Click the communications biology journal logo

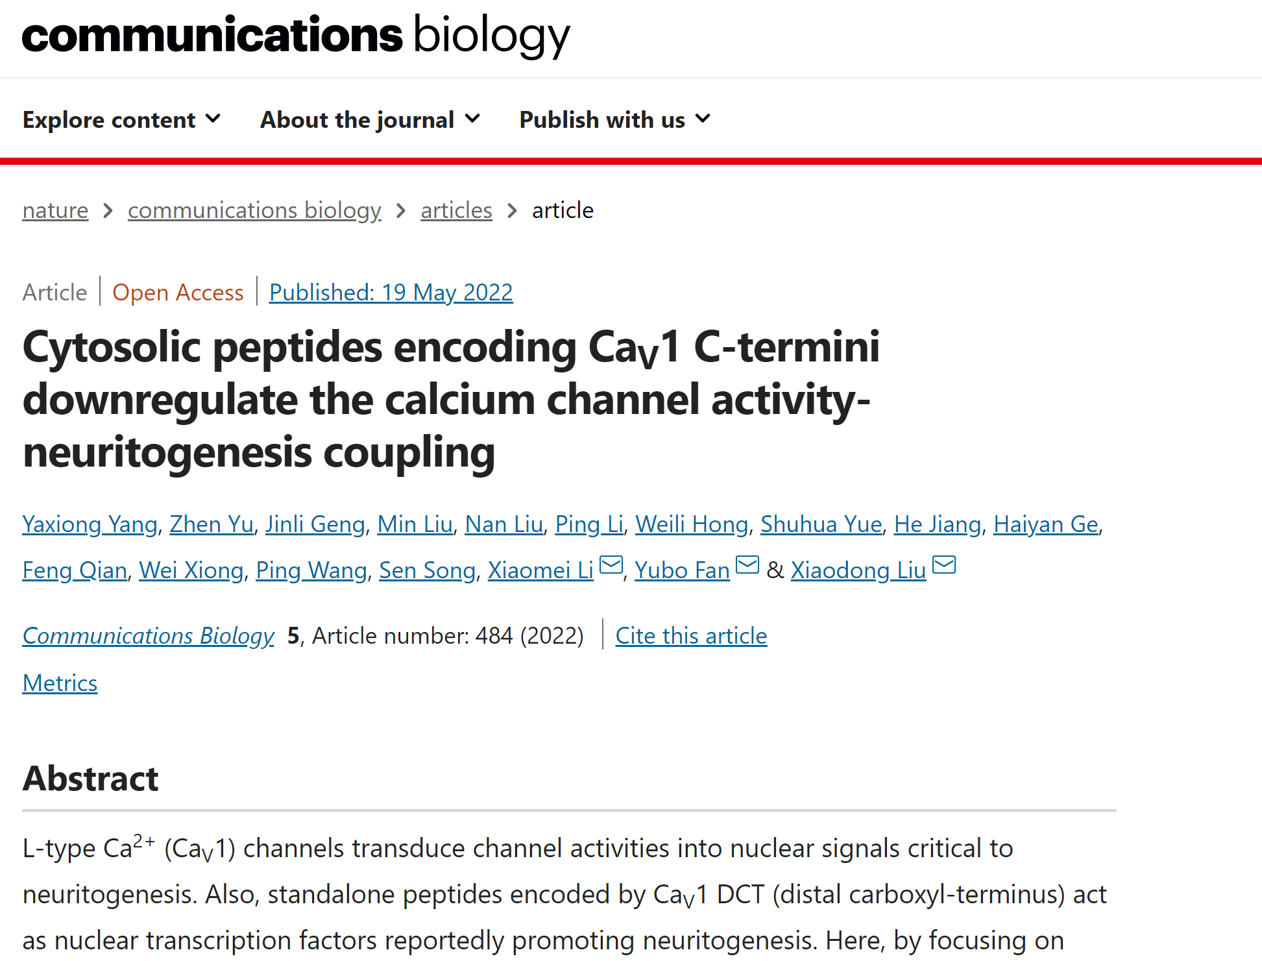(296, 36)
